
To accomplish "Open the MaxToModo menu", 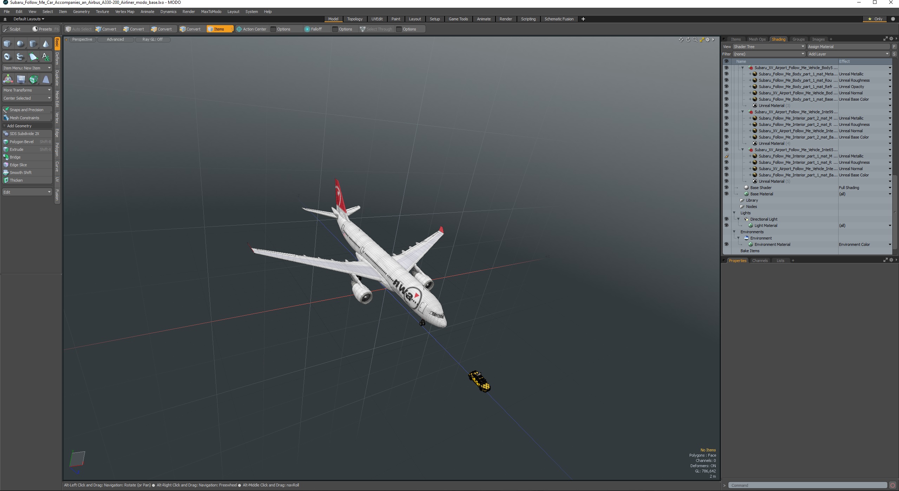I will (x=211, y=12).
